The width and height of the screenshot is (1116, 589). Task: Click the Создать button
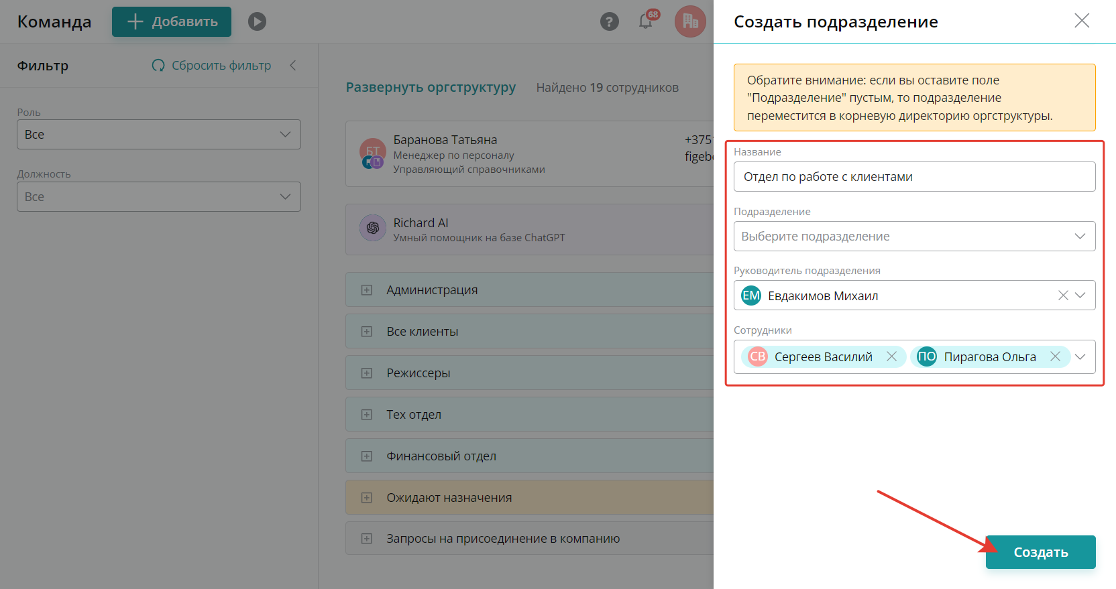click(x=1040, y=552)
